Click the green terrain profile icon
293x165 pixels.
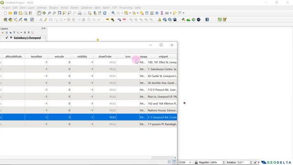pos(188,20)
